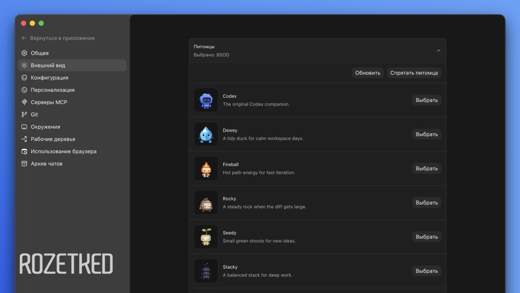This screenshot has width=520, height=293.
Task: Click the Seedy sprout pet thumbnail
Action: click(206, 237)
